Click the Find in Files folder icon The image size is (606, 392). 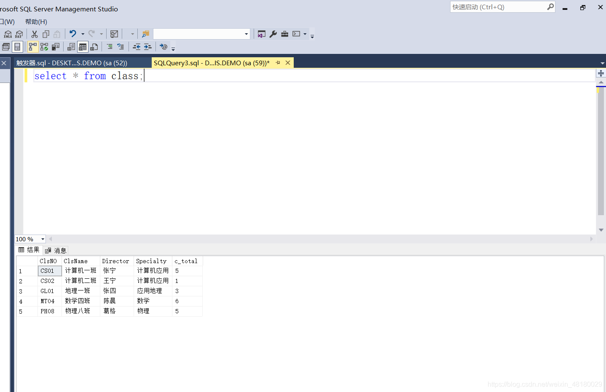click(x=145, y=34)
